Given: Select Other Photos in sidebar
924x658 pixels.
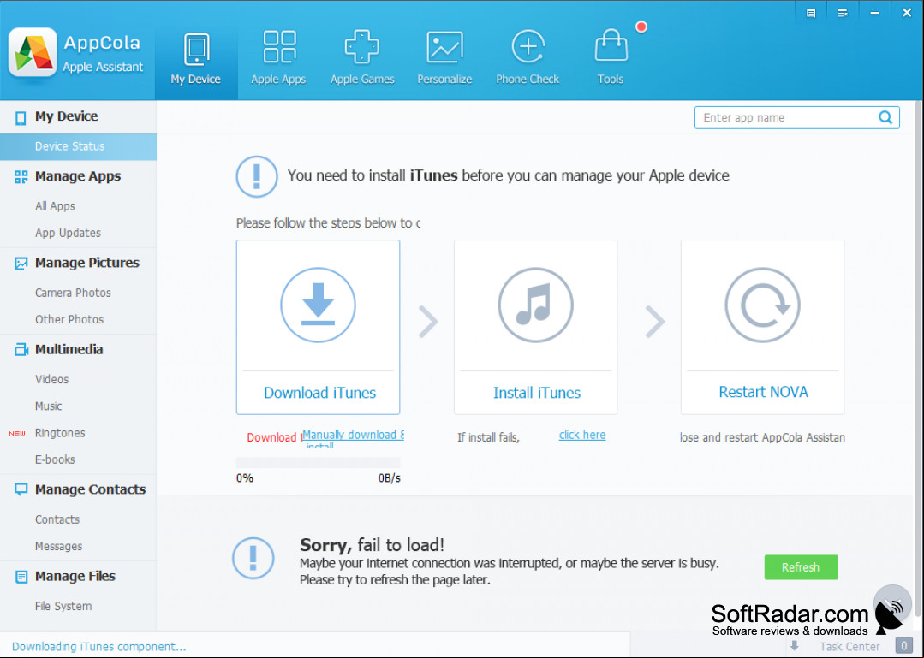Looking at the screenshot, I should tap(69, 319).
